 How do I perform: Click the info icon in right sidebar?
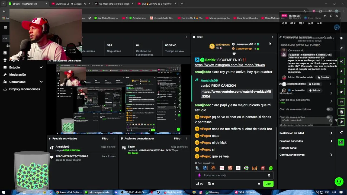pyautogui.click(x=341, y=38)
